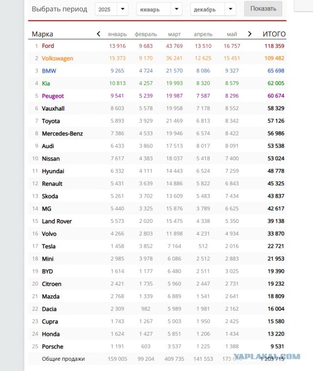This screenshot has height=371, width=313.
Task: Select the Skoda row name
Action: [x=50, y=196]
